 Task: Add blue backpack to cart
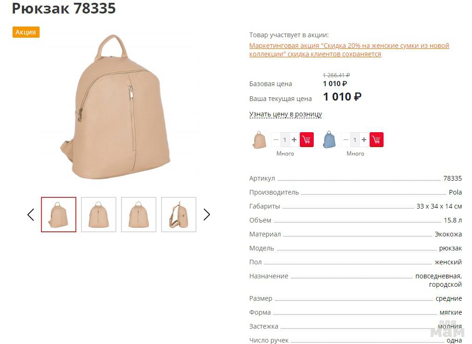pyautogui.click(x=376, y=140)
